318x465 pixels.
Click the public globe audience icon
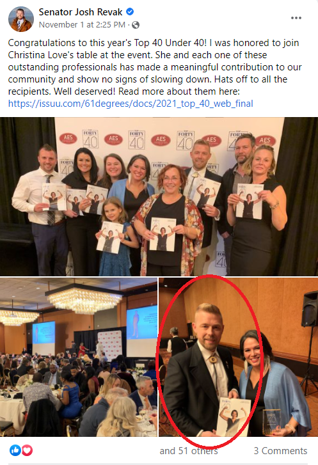point(136,25)
